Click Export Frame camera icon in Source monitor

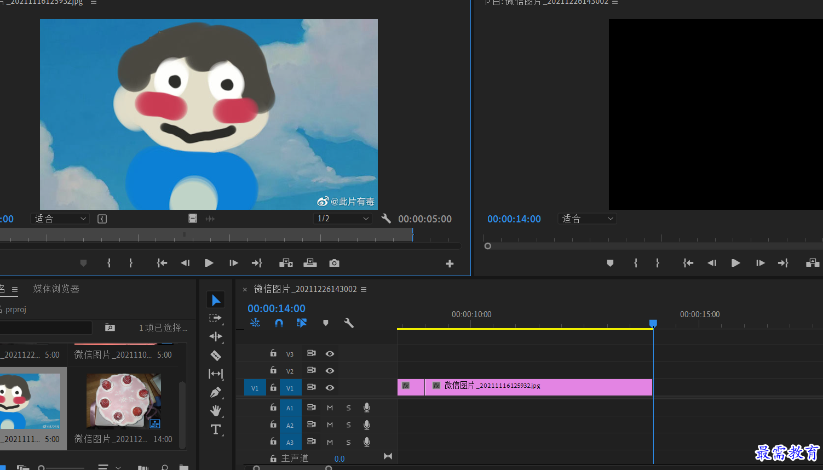(x=334, y=263)
